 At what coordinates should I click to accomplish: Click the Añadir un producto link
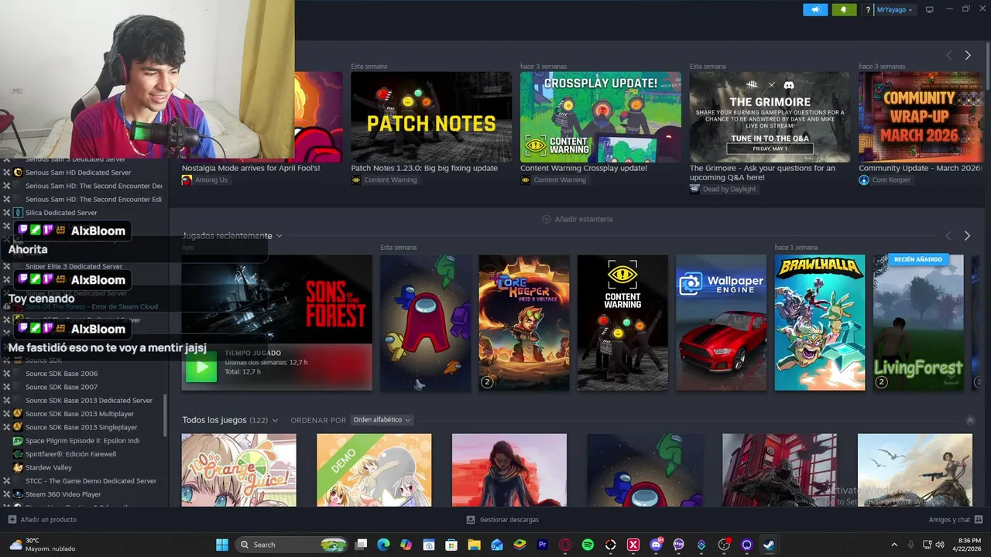pyautogui.click(x=43, y=520)
